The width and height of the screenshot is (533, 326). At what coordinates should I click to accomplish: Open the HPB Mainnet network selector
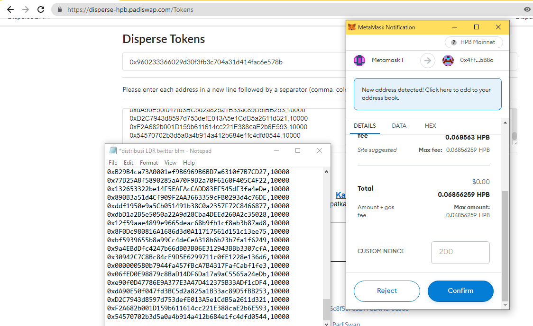[474, 43]
